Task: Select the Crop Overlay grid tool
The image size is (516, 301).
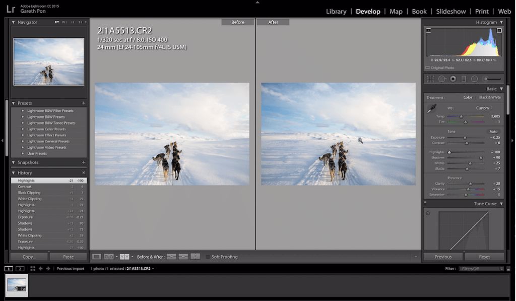Action: pyautogui.click(x=430, y=79)
